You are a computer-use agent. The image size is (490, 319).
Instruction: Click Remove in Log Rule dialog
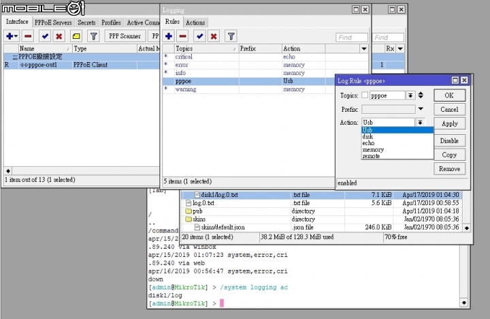tap(449, 169)
